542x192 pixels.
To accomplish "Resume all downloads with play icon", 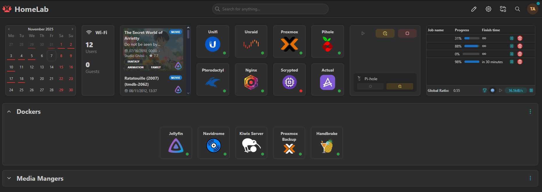I will 501,90.
